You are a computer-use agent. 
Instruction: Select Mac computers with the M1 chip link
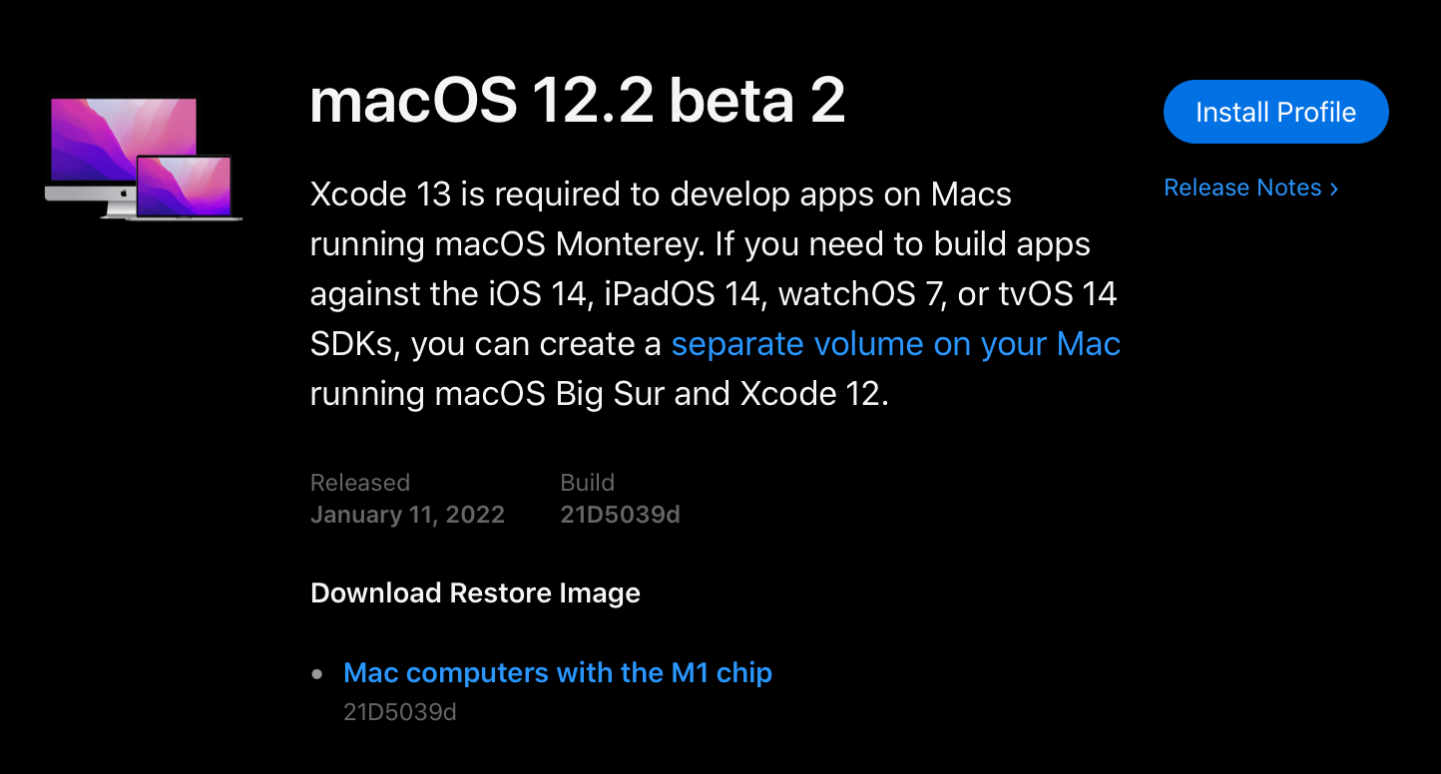pos(558,672)
